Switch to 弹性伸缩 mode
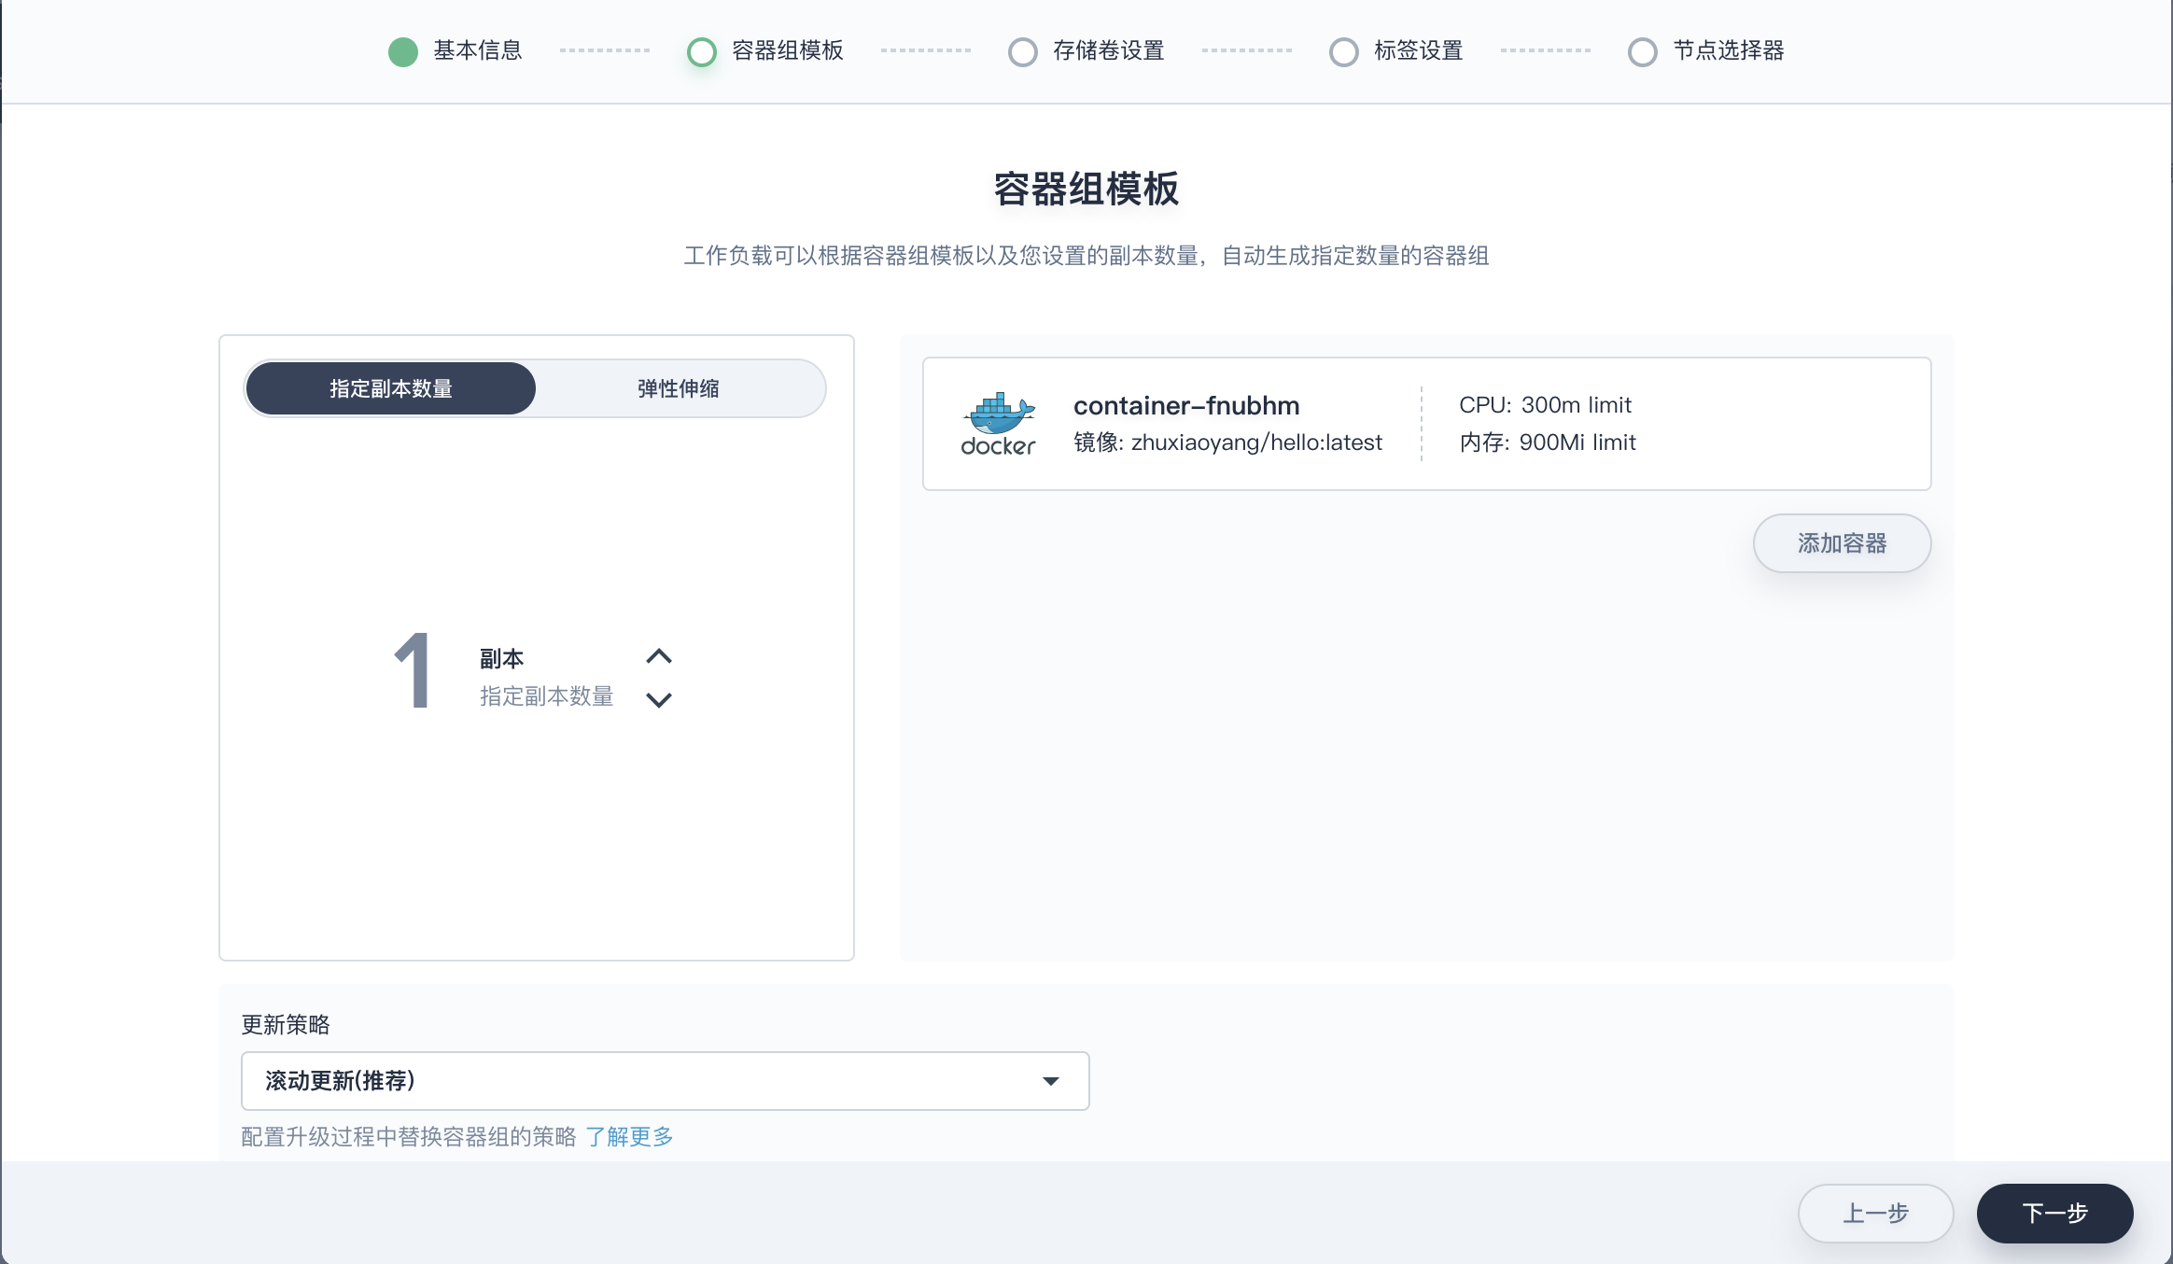2173x1264 pixels. 679,387
